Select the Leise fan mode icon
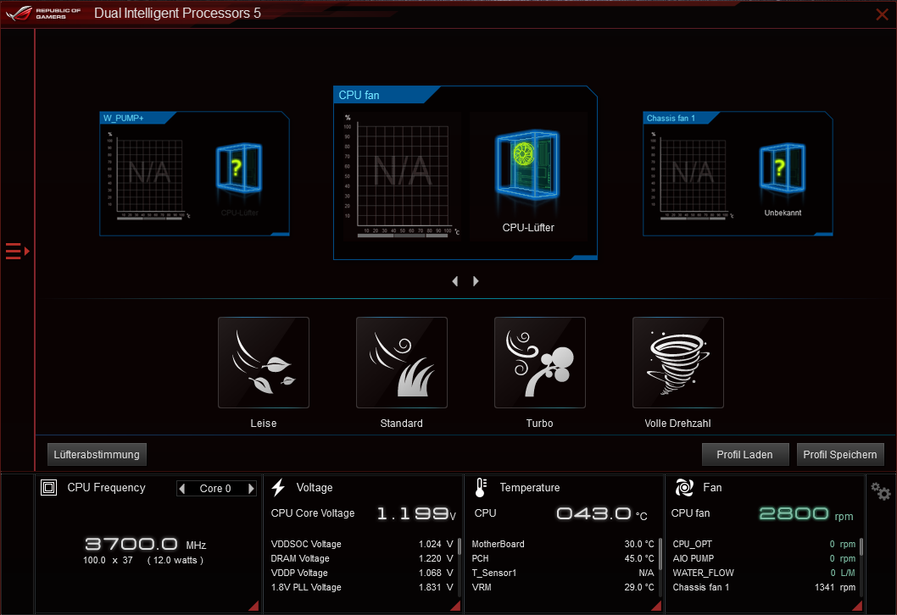The height and width of the screenshot is (615, 897). click(264, 363)
